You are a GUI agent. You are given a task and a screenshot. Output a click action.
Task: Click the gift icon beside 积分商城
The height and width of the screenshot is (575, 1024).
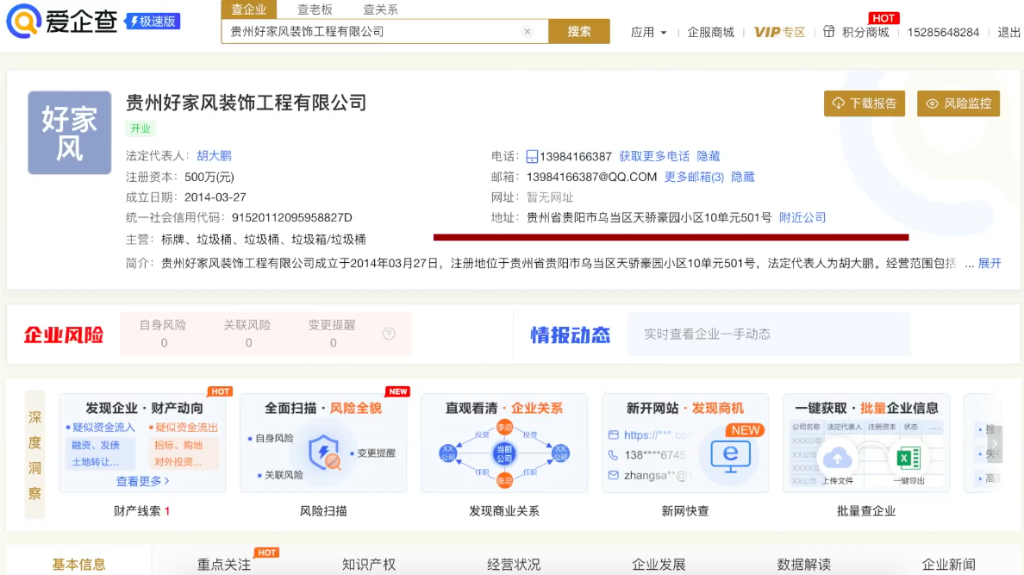[x=828, y=31]
